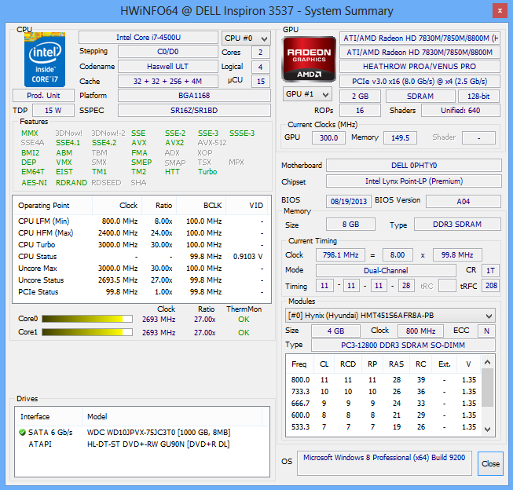Select the CPU Turbo operating point row
The width and height of the screenshot is (513, 490).
[141, 245]
